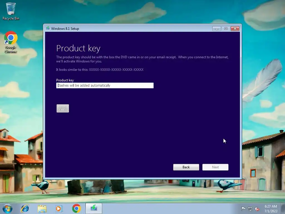The width and height of the screenshot is (285, 214).
Task: Click the Next button
Action: tap(215, 167)
